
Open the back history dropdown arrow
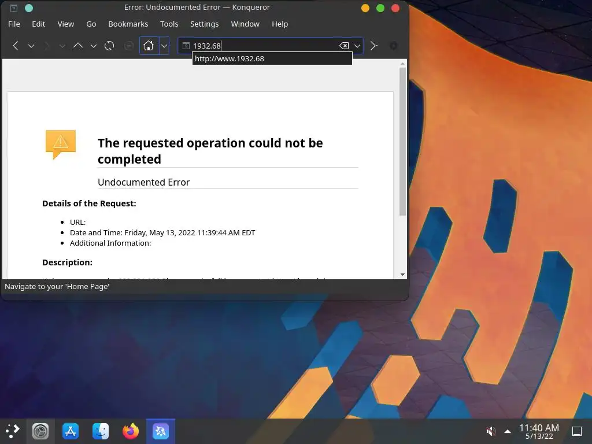[31, 46]
